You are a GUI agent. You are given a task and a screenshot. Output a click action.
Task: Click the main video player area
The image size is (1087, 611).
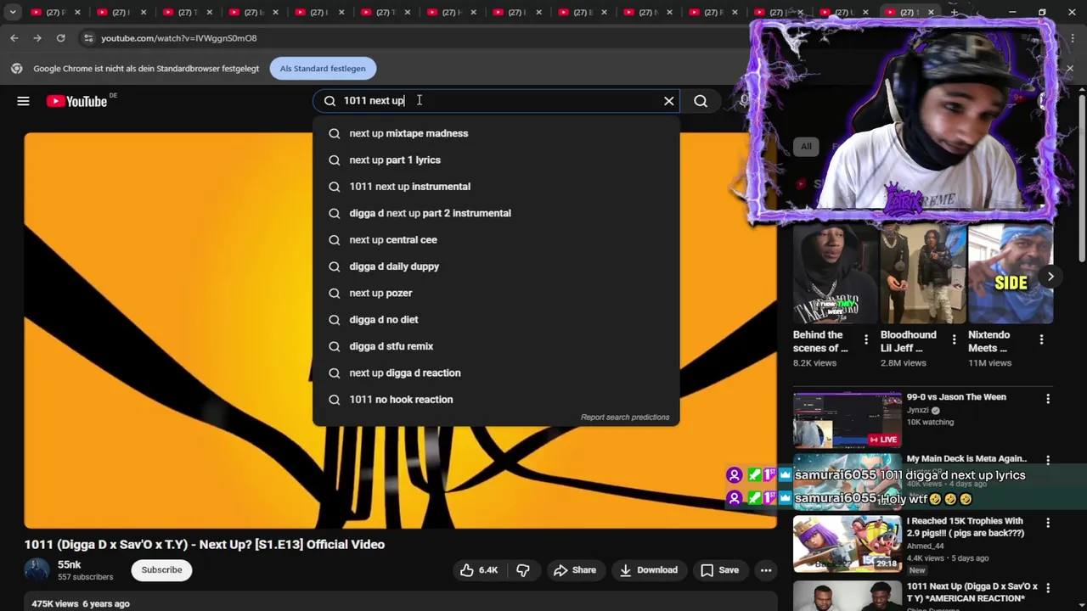point(400,331)
